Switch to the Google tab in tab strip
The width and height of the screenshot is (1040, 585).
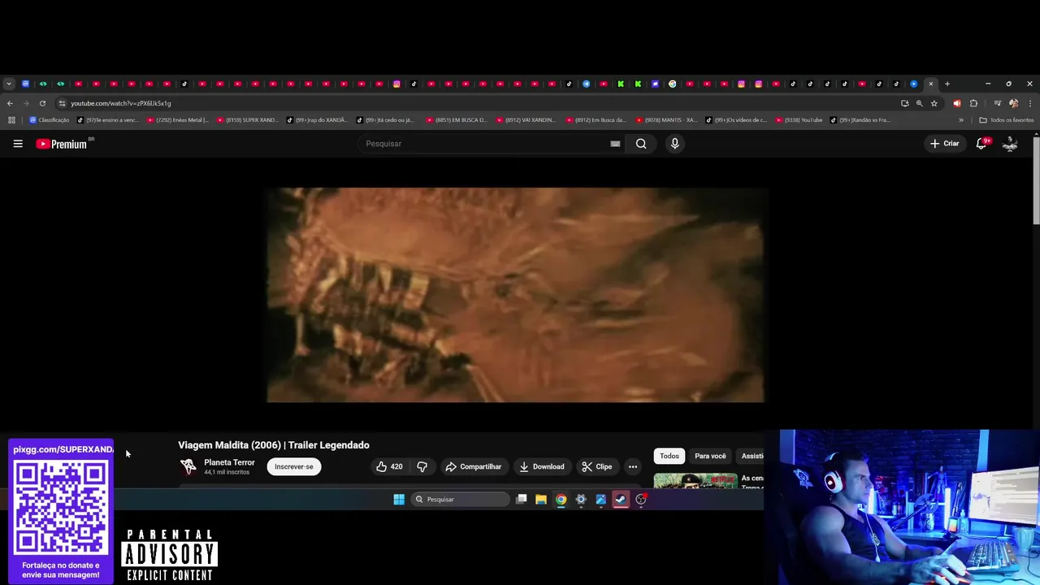(x=672, y=84)
